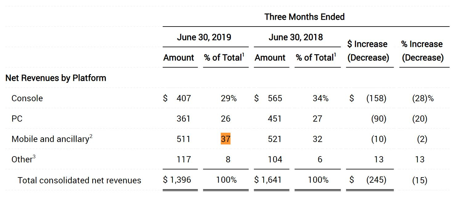This screenshot has width=453, height=200.
Task: Click the "Net Revenues by Platform" heading
Action: pyautogui.click(x=56, y=78)
